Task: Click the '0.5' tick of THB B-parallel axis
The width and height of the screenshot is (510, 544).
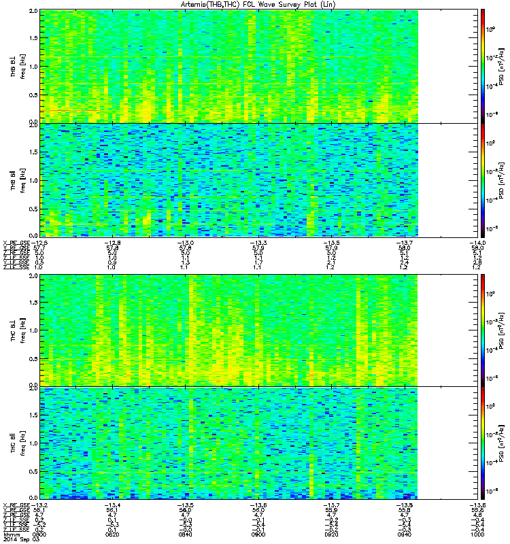Action: click(33, 209)
